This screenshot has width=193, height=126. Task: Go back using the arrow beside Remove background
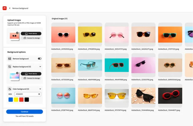(x=10, y=8)
